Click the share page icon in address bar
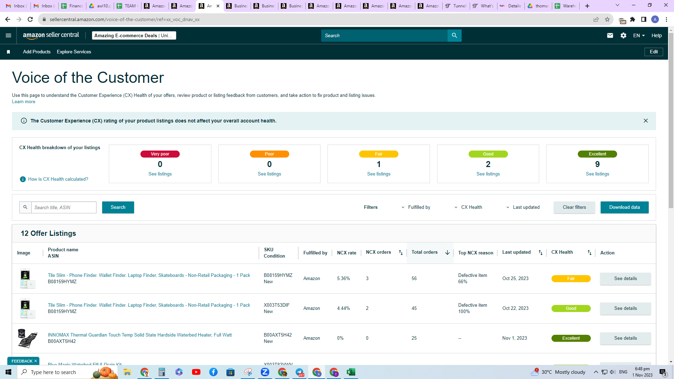The image size is (674, 379). 596,19
